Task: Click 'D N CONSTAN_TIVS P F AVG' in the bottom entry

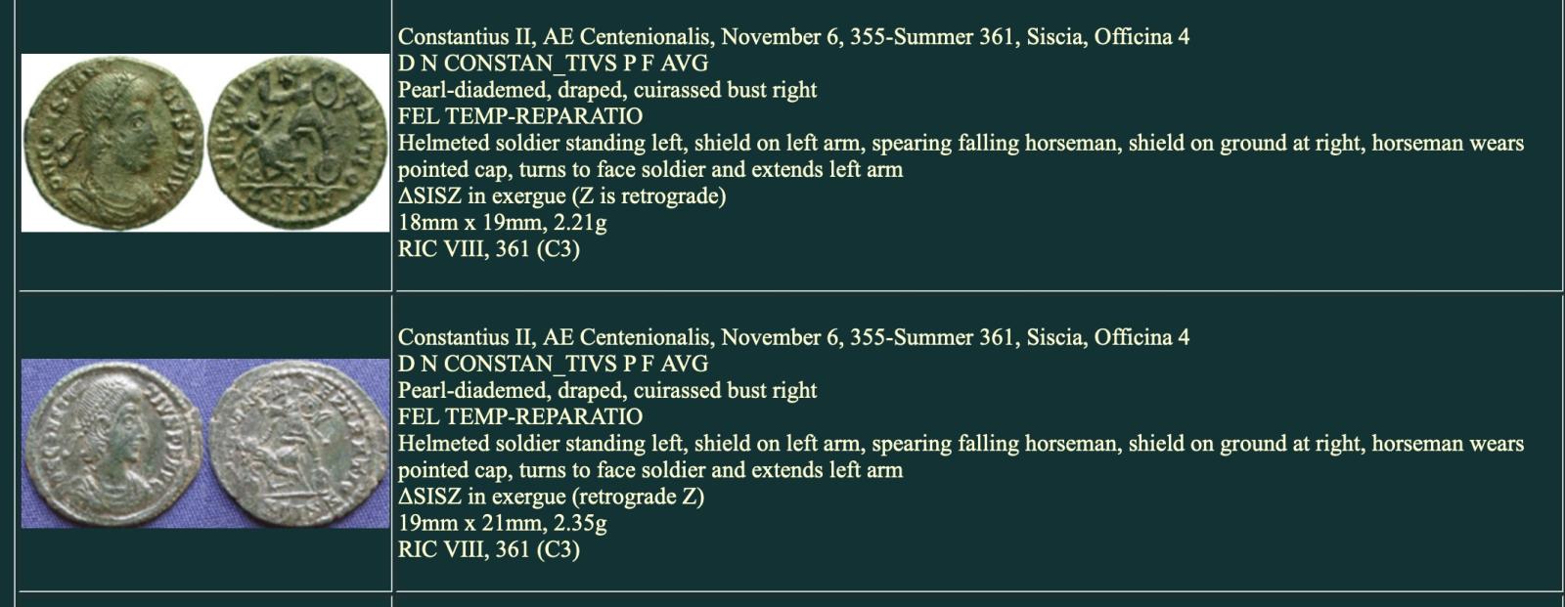Action: [x=553, y=364]
